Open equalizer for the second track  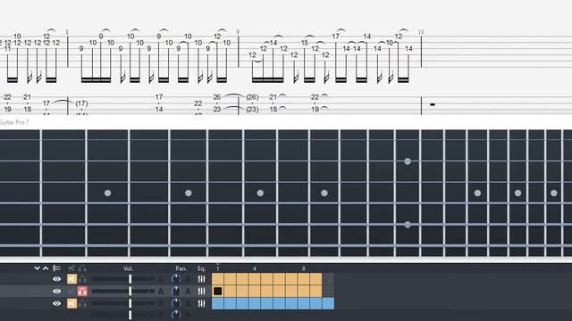(x=201, y=292)
